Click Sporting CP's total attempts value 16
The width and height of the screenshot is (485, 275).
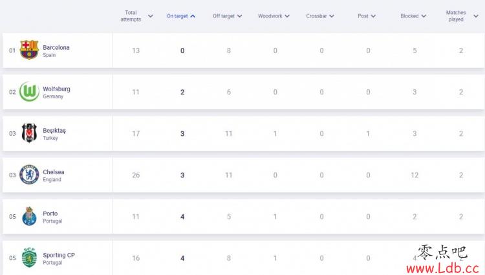click(136, 258)
